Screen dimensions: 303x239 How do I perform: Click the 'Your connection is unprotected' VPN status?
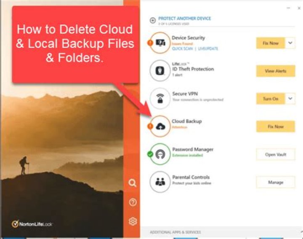pos(198,99)
